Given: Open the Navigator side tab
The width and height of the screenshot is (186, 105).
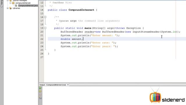Looking at the screenshot, I should coord(1,3).
